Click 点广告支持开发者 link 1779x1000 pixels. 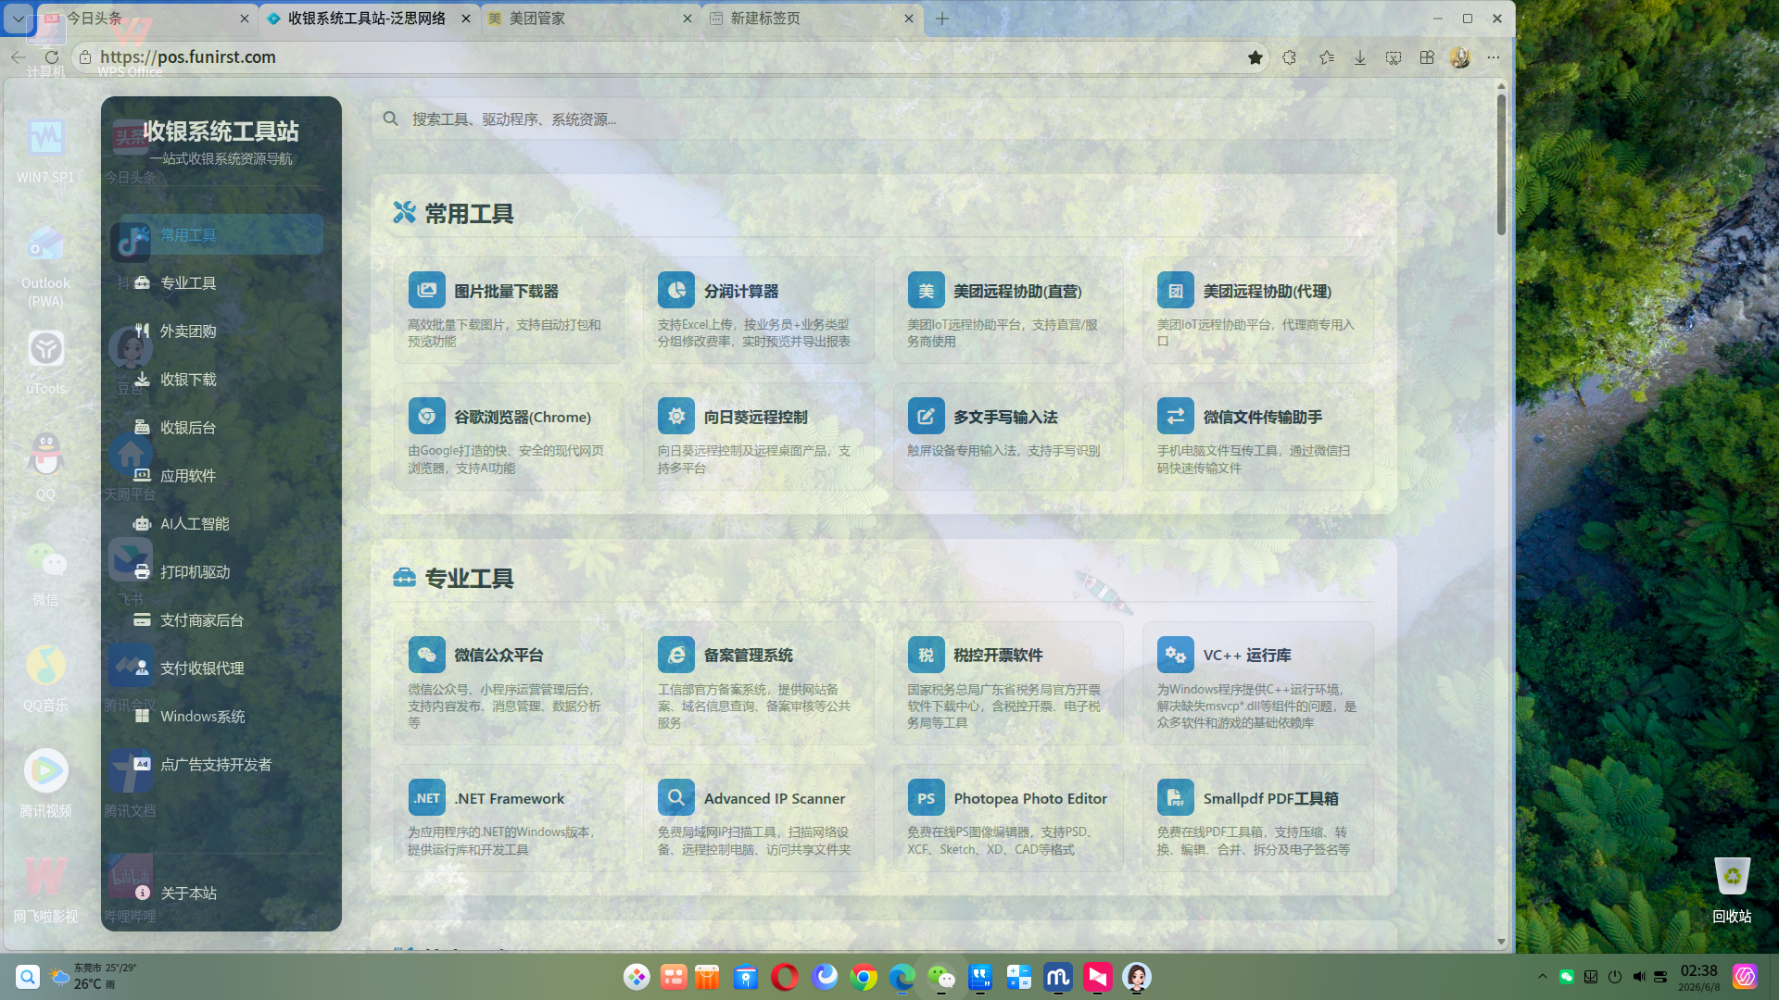tap(221, 765)
